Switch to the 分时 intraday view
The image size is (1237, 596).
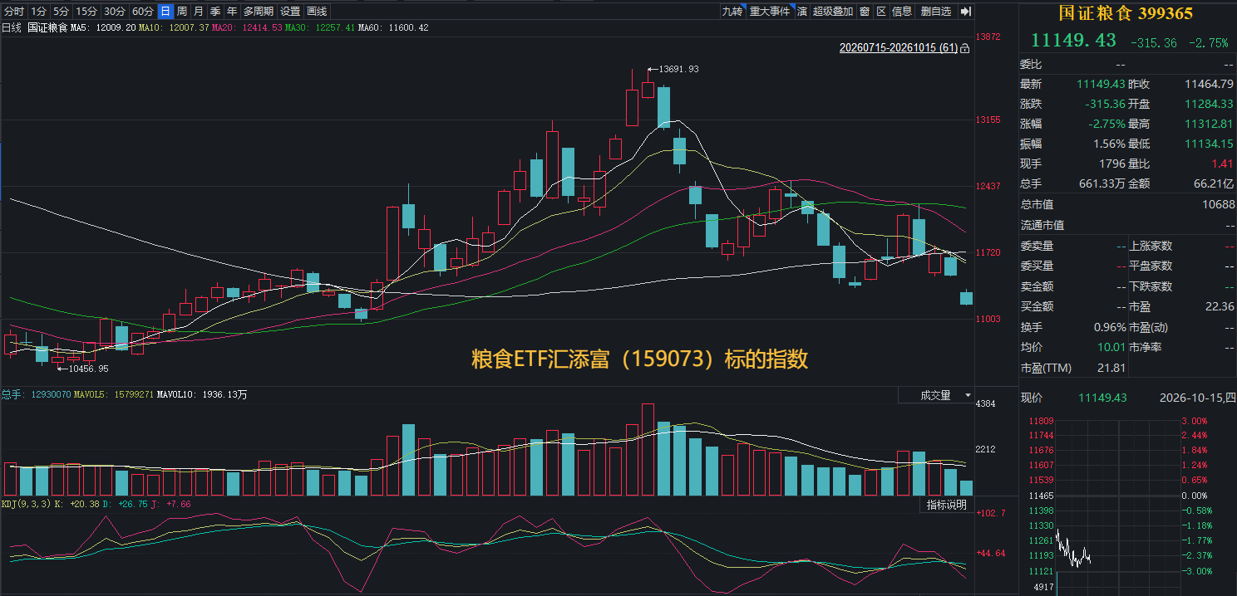click(x=14, y=12)
